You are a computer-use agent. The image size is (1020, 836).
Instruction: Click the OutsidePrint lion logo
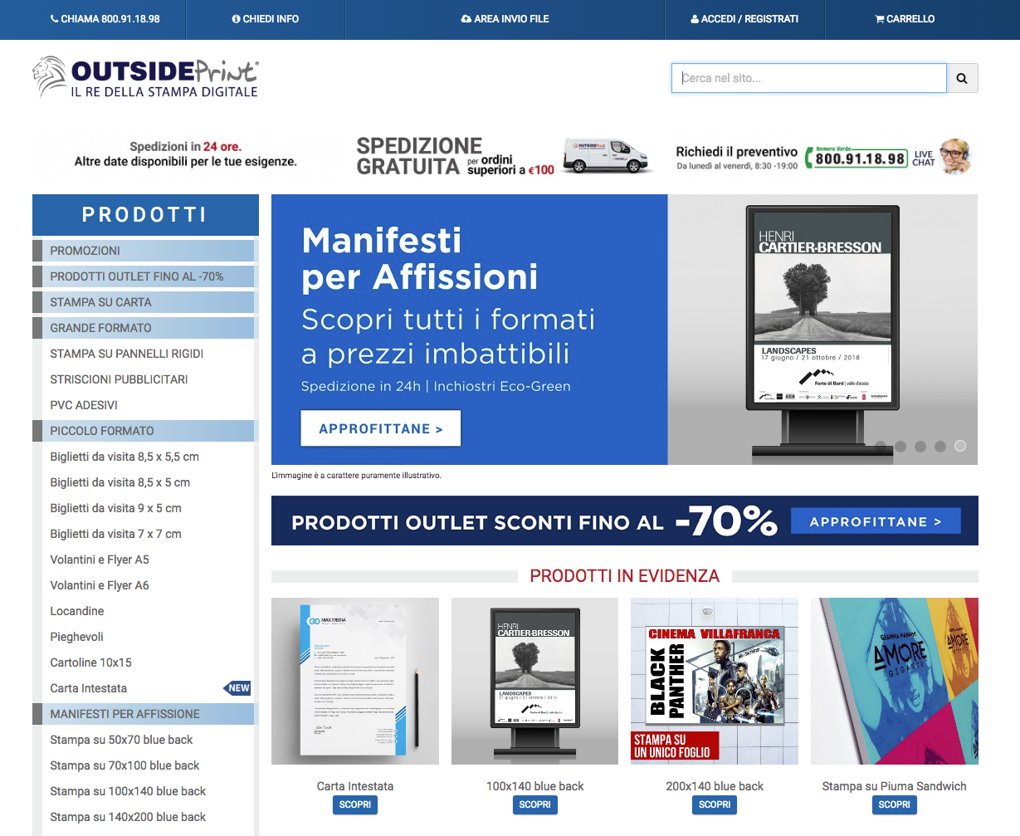[145, 77]
